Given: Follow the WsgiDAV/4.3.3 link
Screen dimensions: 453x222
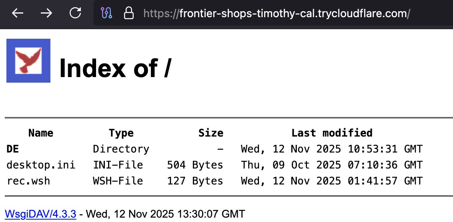Looking at the screenshot, I should point(40,214).
